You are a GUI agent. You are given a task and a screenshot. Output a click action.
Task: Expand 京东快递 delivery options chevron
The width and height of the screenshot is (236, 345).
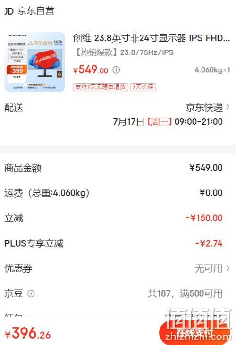click(228, 107)
